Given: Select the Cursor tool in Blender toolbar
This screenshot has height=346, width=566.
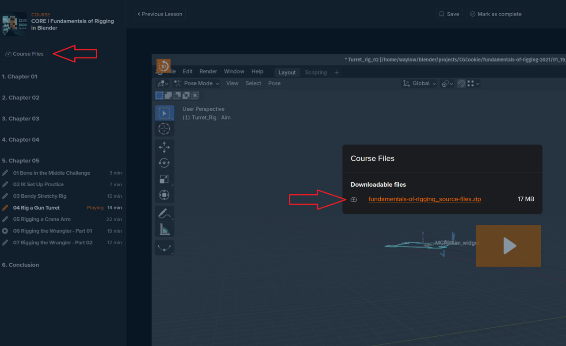Looking at the screenshot, I should [164, 129].
